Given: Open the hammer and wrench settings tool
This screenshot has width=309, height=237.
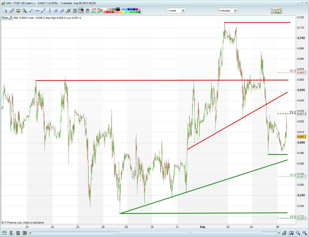Looking at the screenshot, I should tap(81, 11).
